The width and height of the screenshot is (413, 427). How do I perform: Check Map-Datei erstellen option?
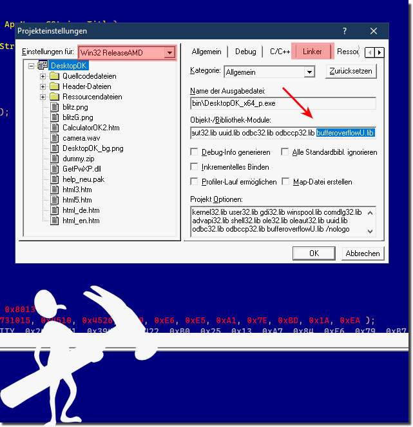coord(285,182)
